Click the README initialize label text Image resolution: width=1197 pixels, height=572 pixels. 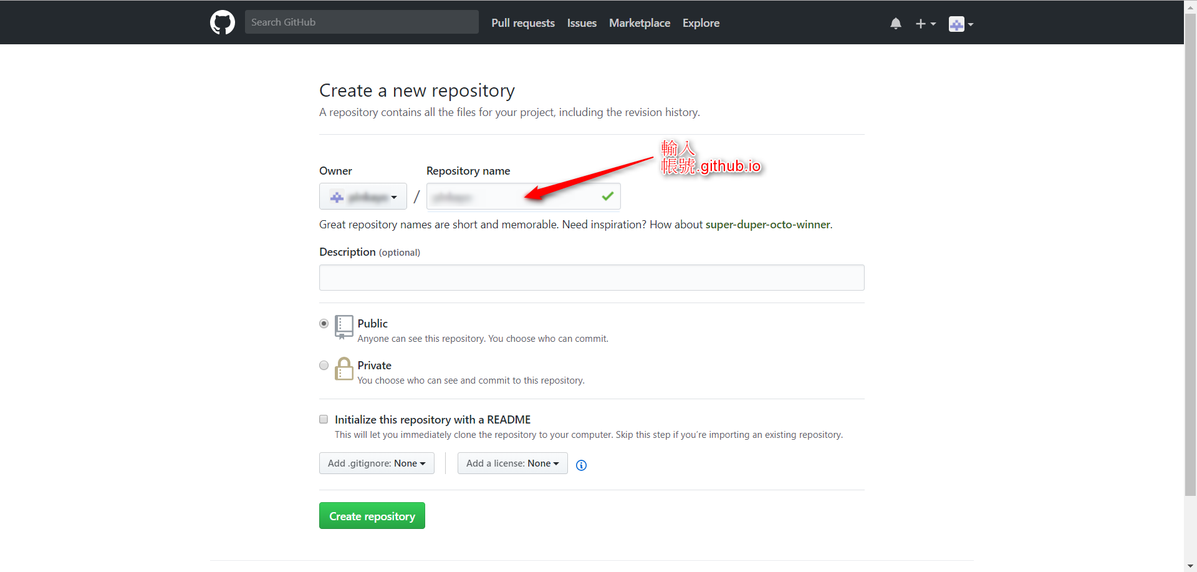pyautogui.click(x=433, y=419)
